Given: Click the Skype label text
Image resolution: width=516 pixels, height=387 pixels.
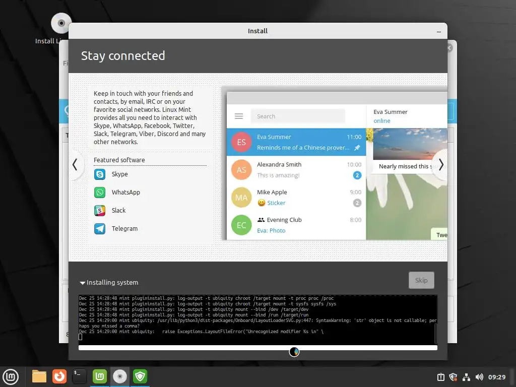Looking at the screenshot, I should tap(120, 174).
